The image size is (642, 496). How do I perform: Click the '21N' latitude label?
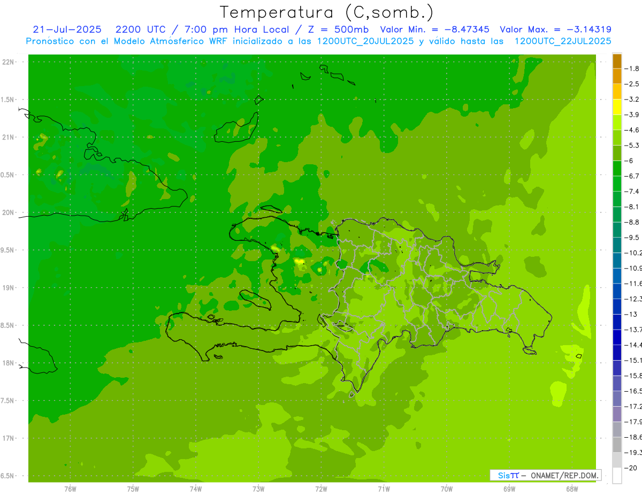pos(9,138)
